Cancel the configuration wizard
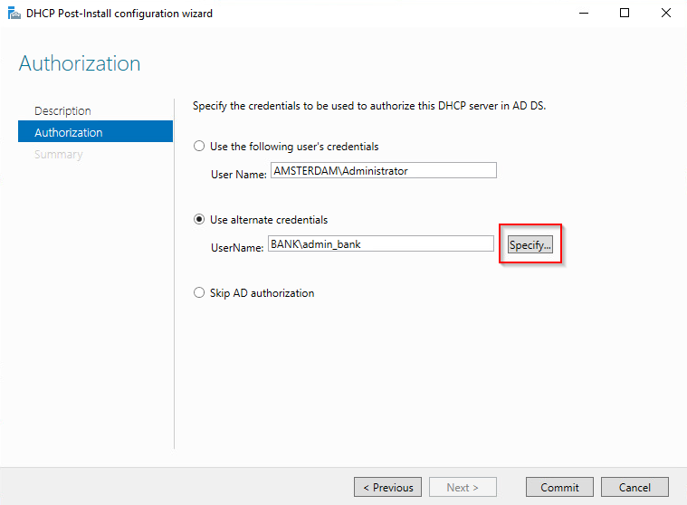 pyautogui.click(x=635, y=487)
